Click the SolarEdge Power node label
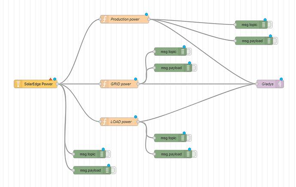 click(x=39, y=84)
